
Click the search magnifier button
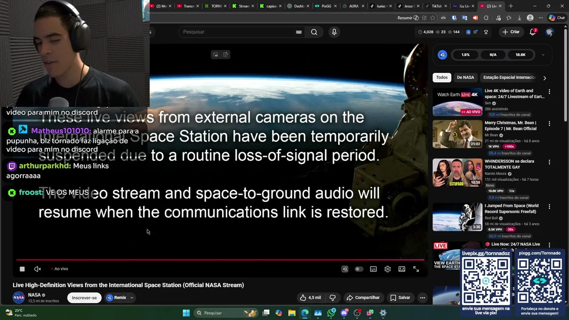point(314,32)
